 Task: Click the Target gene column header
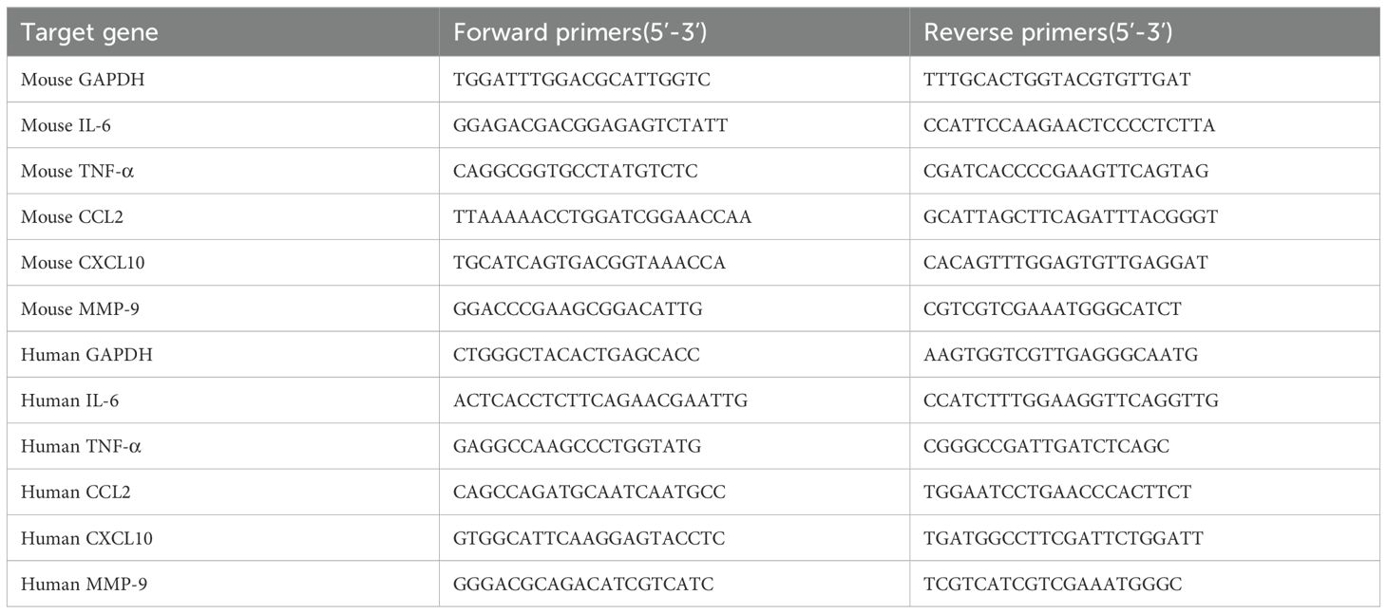[89, 32]
